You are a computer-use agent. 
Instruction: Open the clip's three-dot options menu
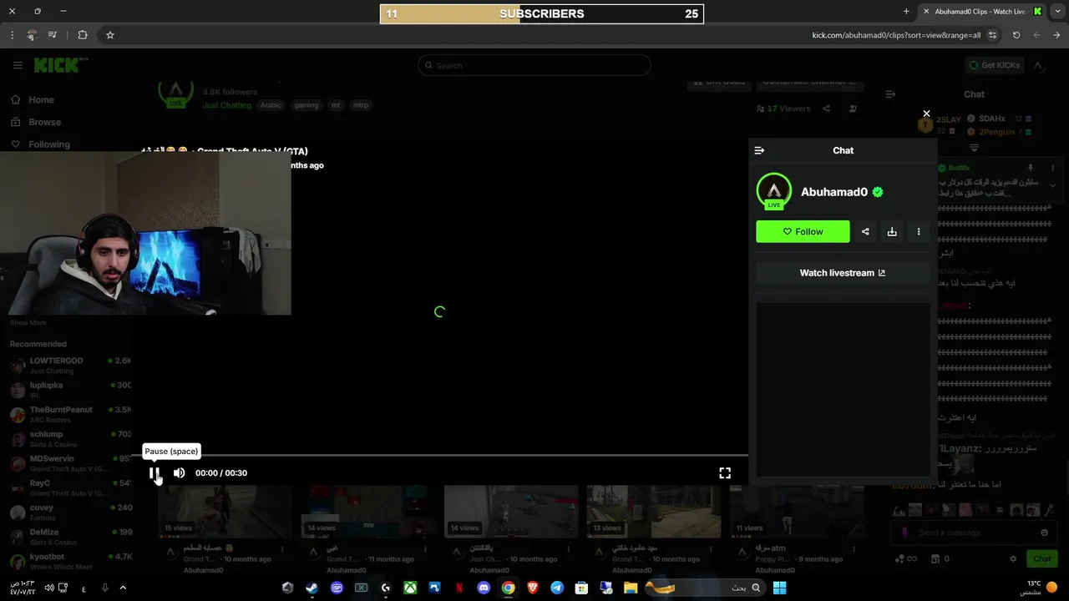pos(919,231)
